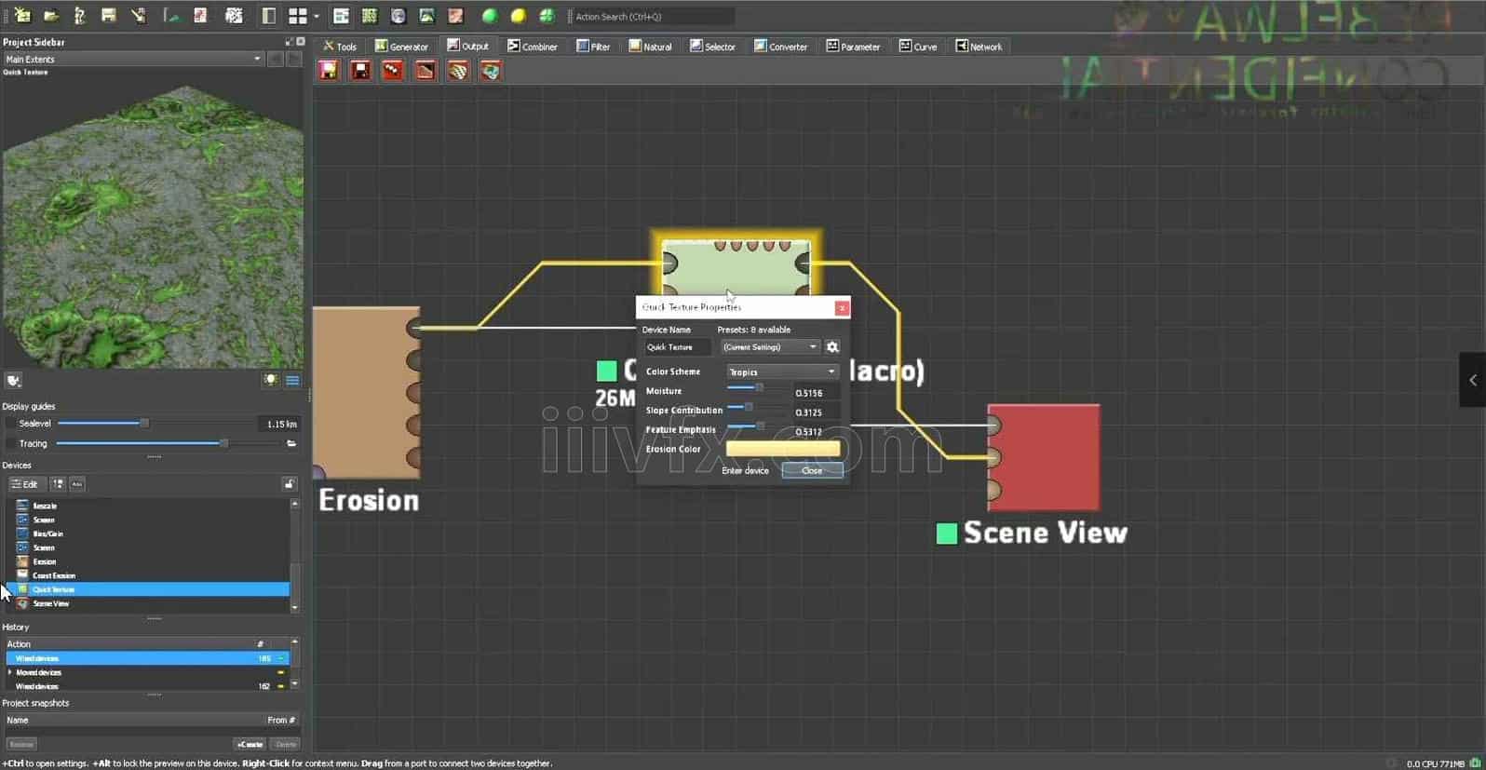Select the highlighted Wired devices history row
The width and height of the screenshot is (1486, 770).
pos(147,658)
